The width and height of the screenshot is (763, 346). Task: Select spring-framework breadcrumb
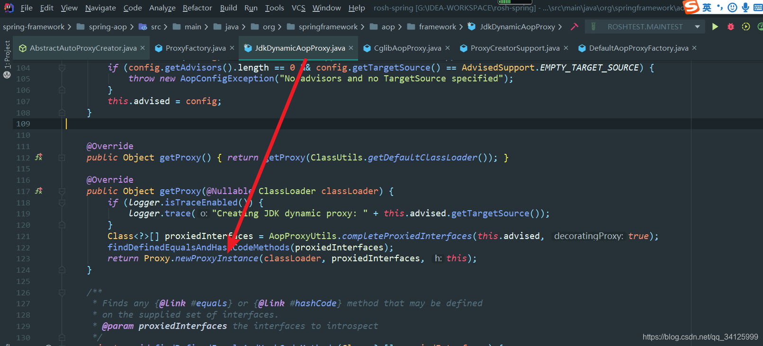pos(34,27)
